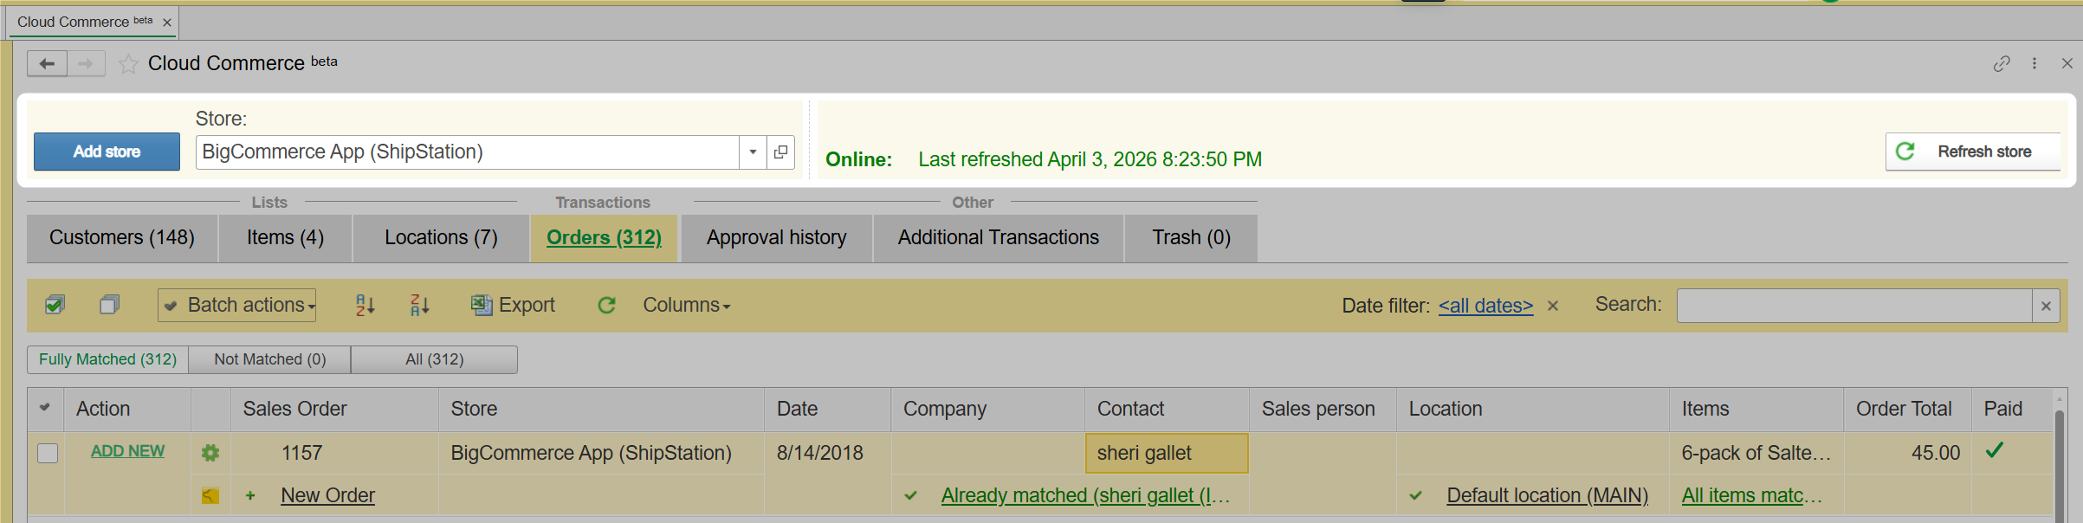Image resolution: width=2083 pixels, height=523 pixels.
Task: Open the external-link icon beside the Store field
Action: (780, 152)
